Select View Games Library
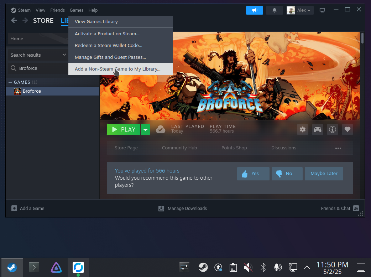The width and height of the screenshot is (371, 277). (x=120, y=21)
